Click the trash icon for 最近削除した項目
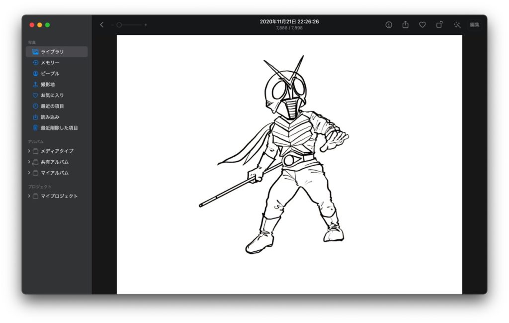 point(35,128)
